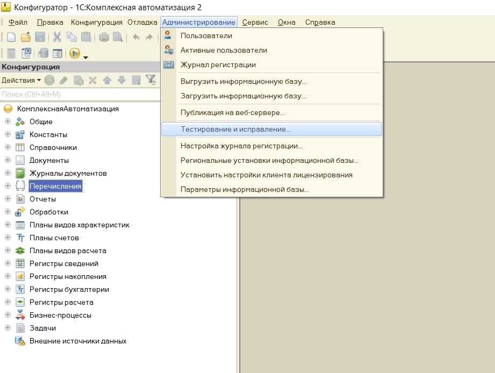Click the Print icon

click(x=104, y=37)
